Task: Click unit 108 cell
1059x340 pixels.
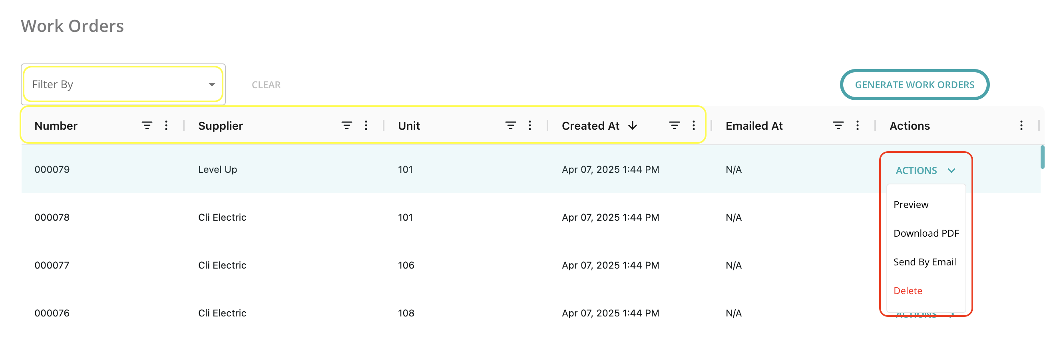Action: coord(406,313)
